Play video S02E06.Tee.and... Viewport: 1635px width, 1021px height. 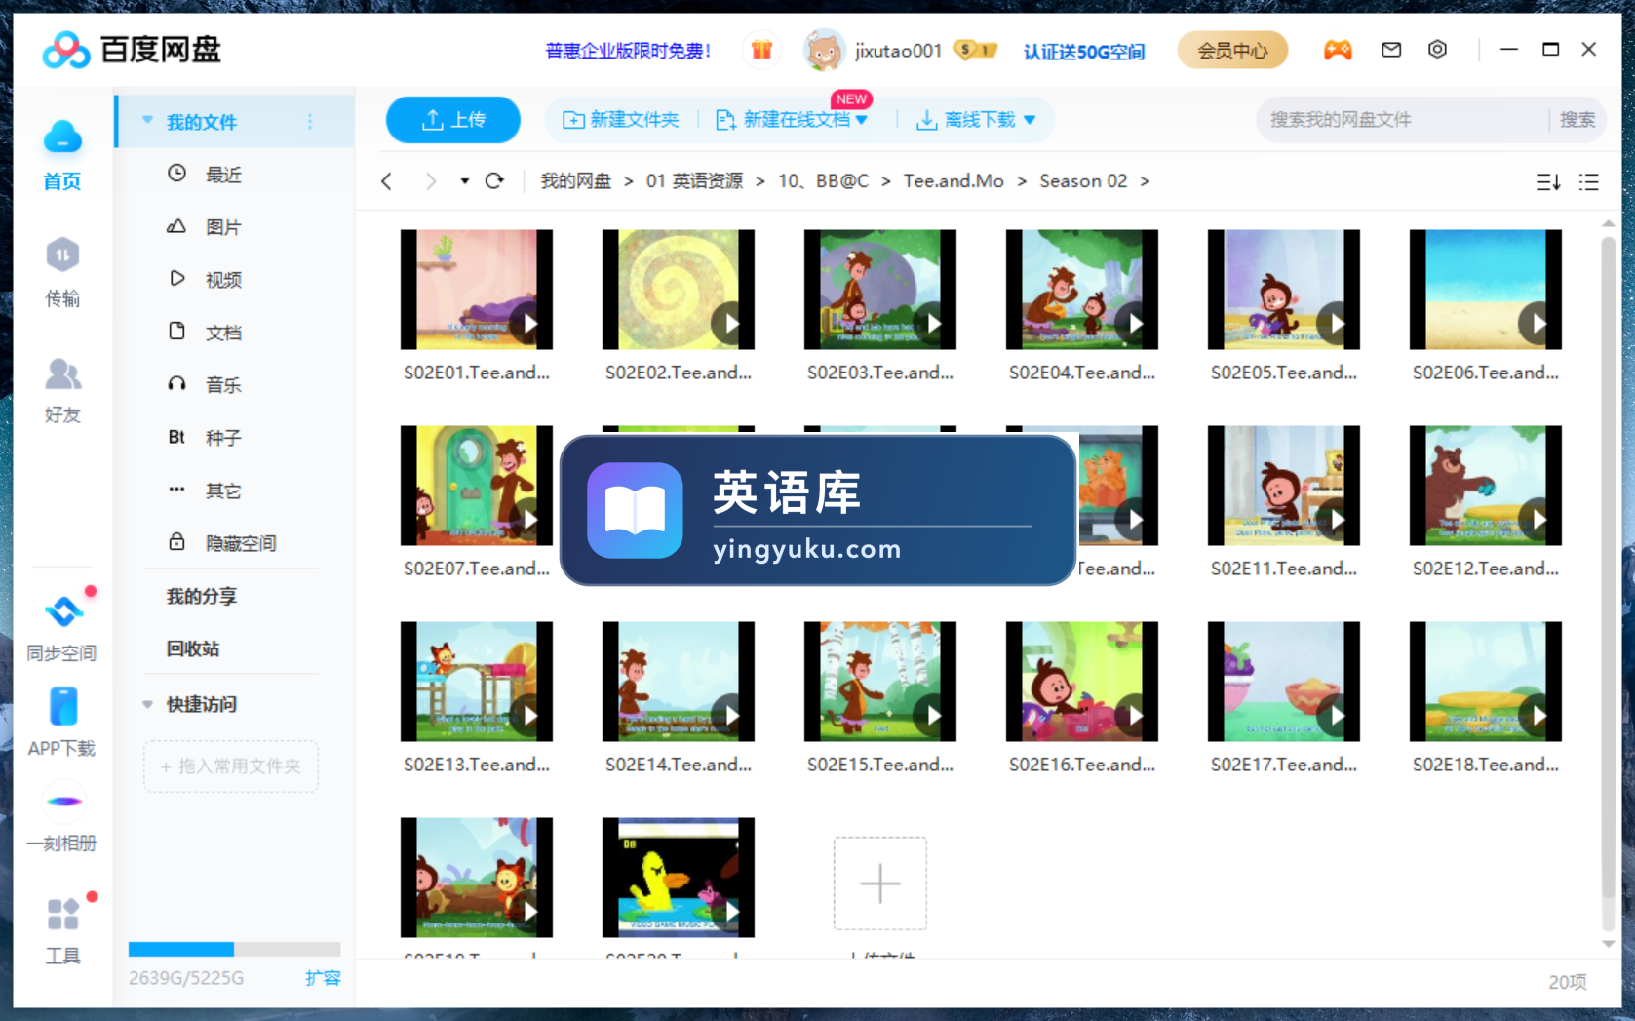[1538, 324]
